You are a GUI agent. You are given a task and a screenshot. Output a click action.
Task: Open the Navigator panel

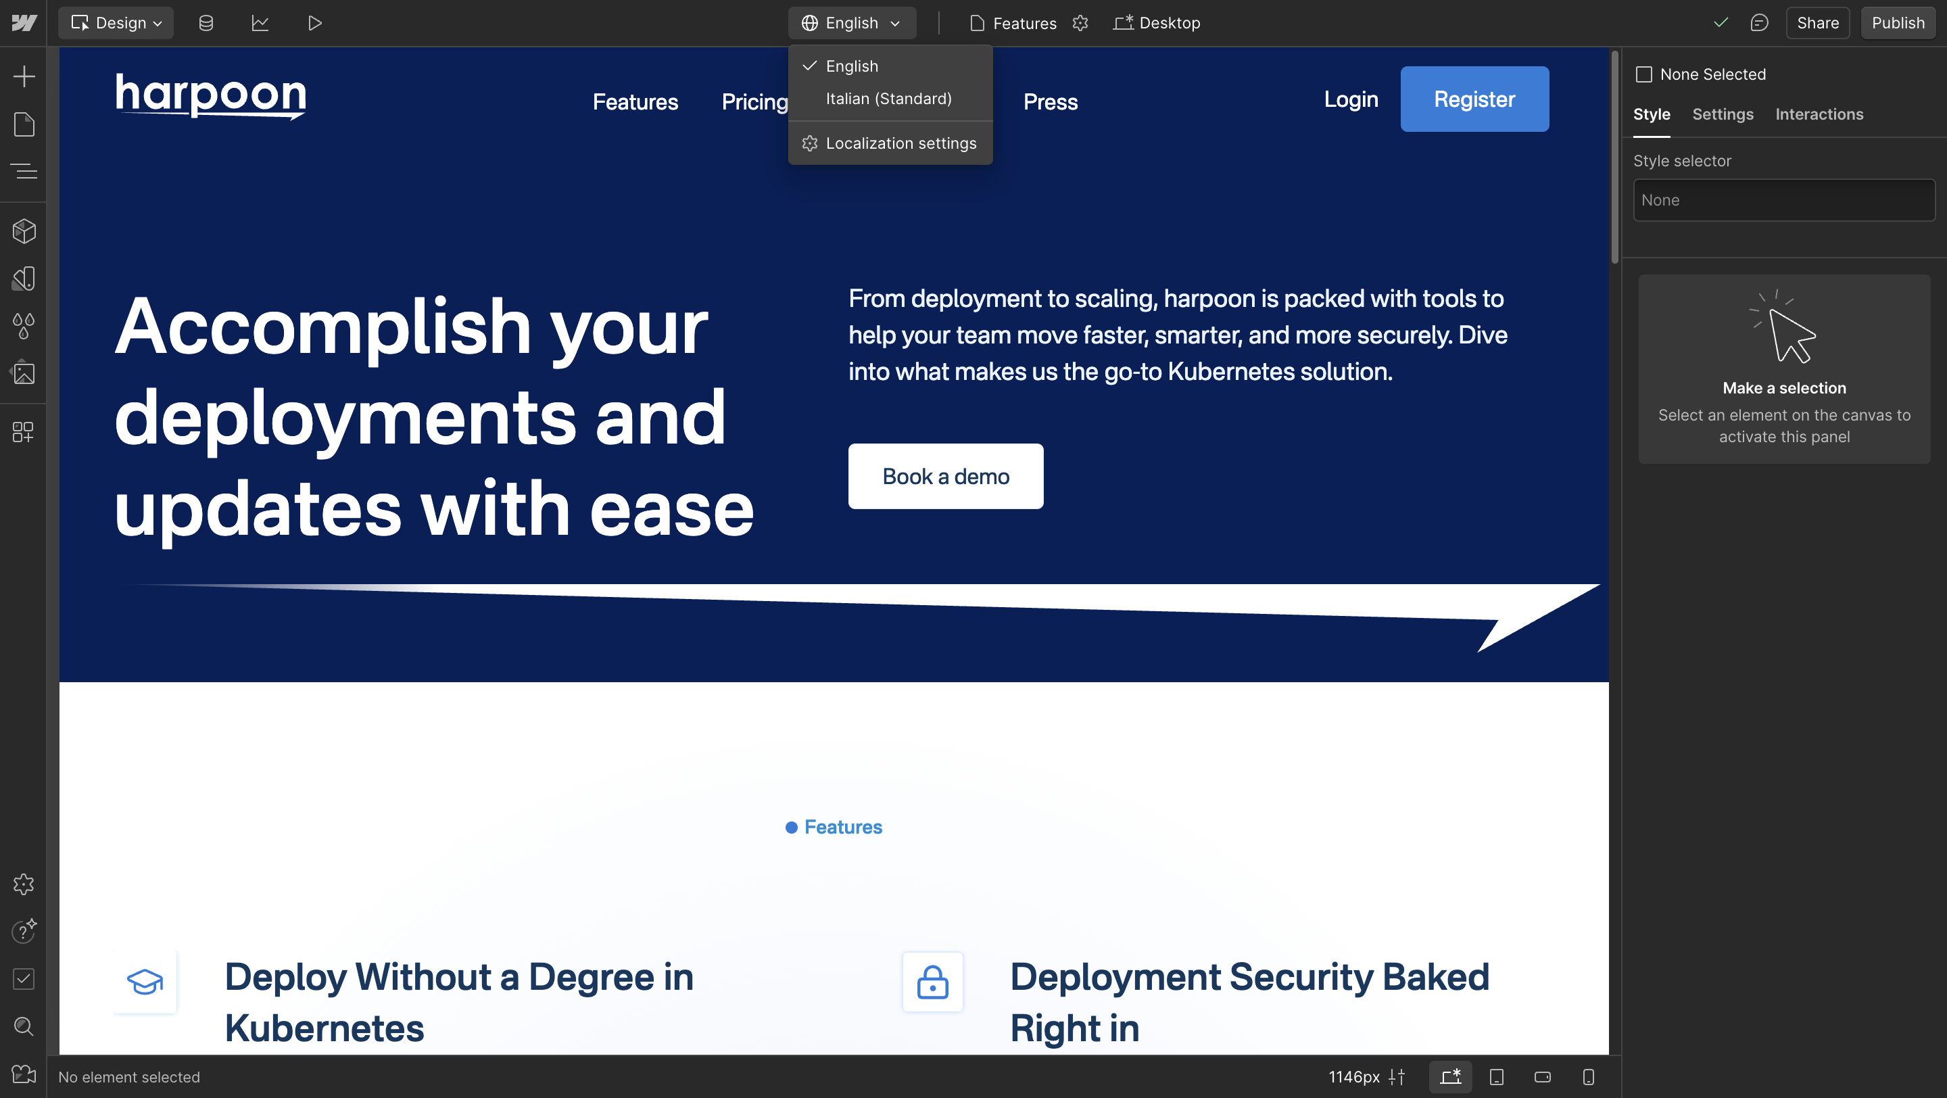pyautogui.click(x=24, y=171)
